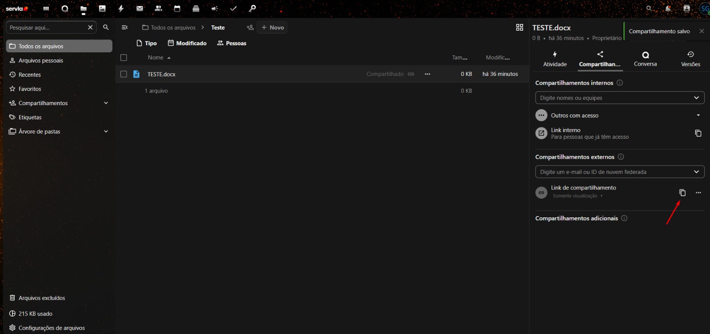Screen dimensions: 710x334
Task: Click the search icon beside Pesquisar field
Action: point(106,28)
